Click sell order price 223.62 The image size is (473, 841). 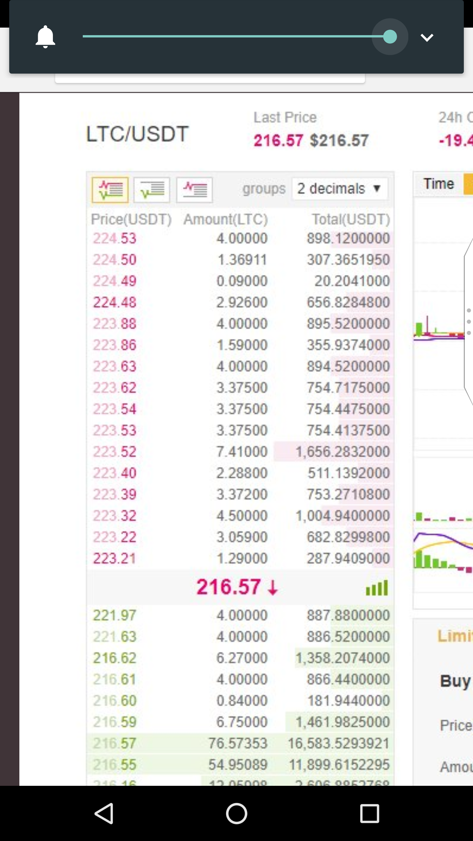[x=114, y=388]
